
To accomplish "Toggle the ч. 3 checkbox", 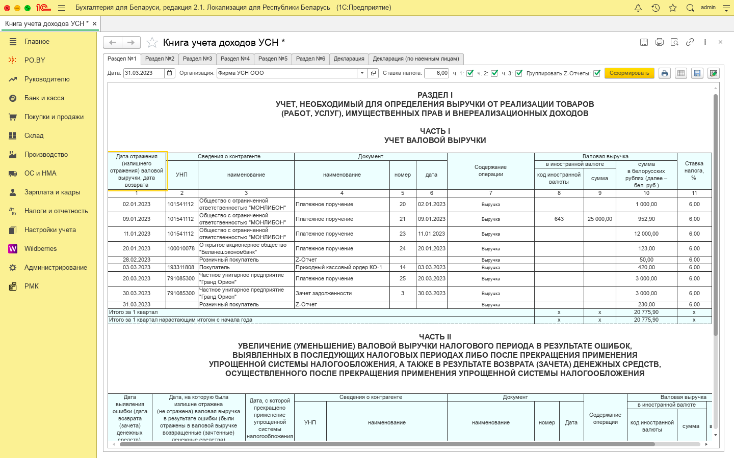I will [519, 73].
